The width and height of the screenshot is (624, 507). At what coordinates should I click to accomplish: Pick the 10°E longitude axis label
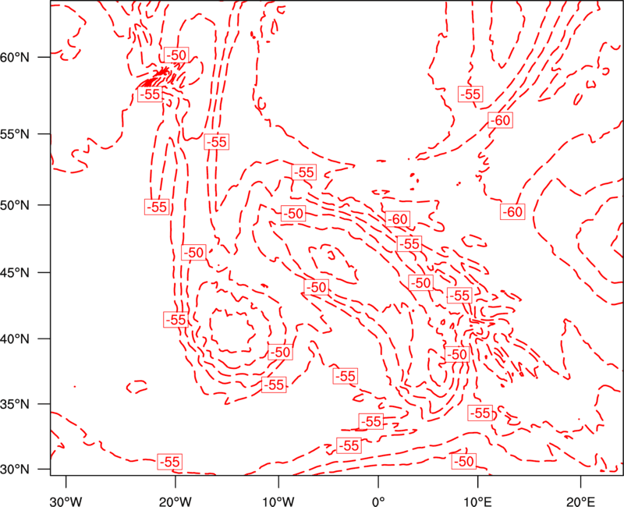[x=477, y=502]
